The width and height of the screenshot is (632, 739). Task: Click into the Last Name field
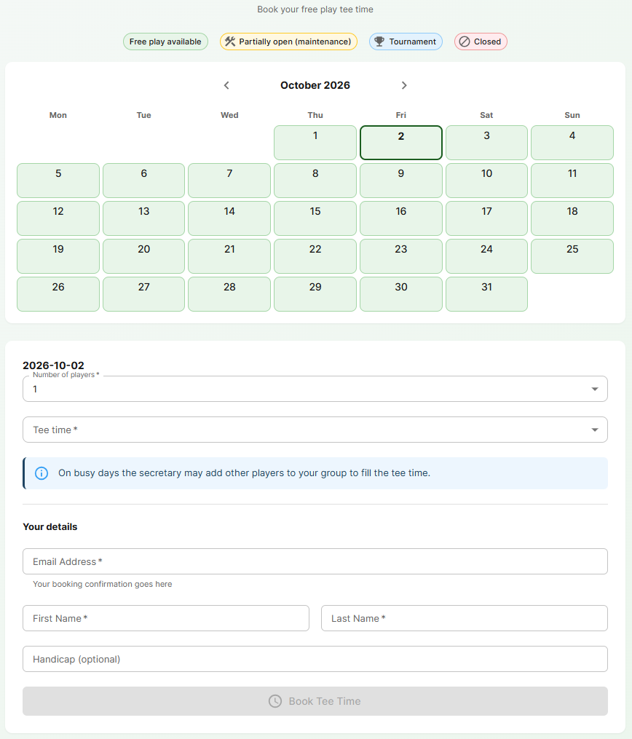tap(465, 618)
